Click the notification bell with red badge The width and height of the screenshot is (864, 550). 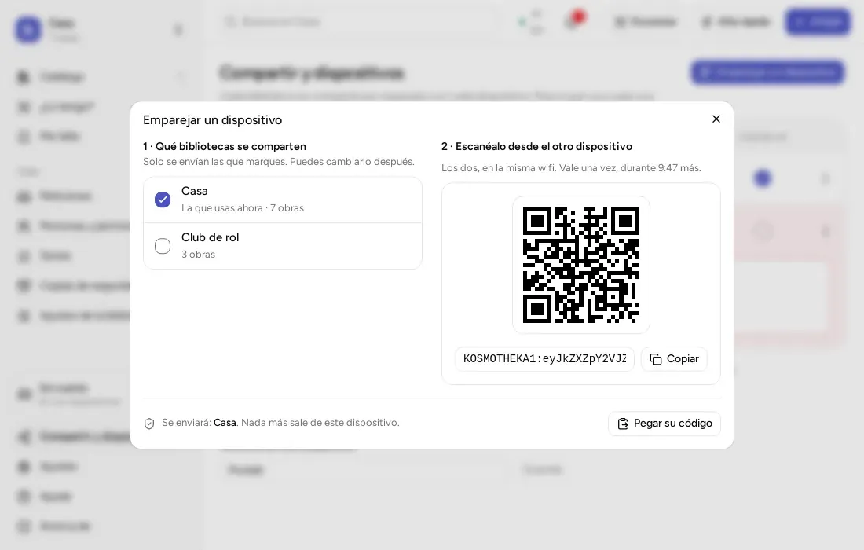click(573, 21)
